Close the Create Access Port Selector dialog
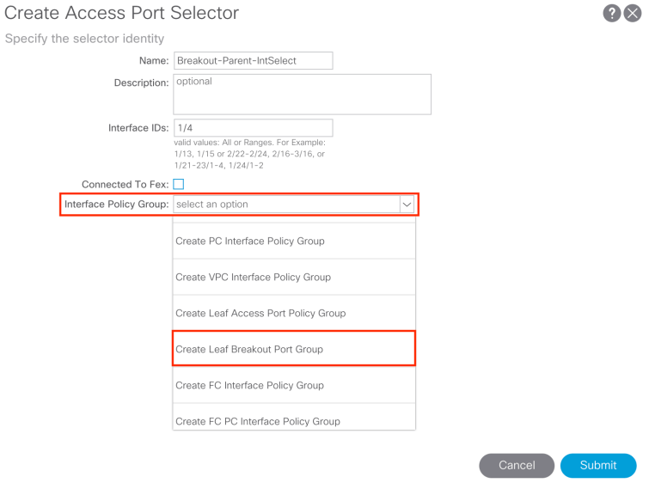The width and height of the screenshot is (649, 483). click(633, 14)
